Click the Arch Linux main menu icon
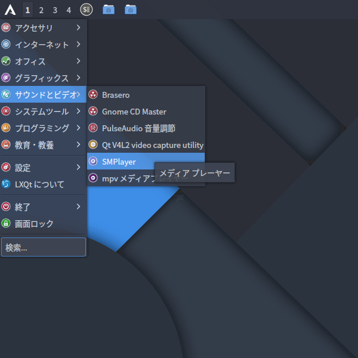Viewport: 358px width, 358px height. point(10,10)
